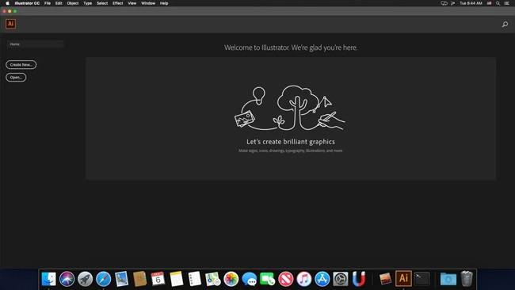515x290 pixels.
Task: Open Finder from the Dock
Action: point(48,279)
